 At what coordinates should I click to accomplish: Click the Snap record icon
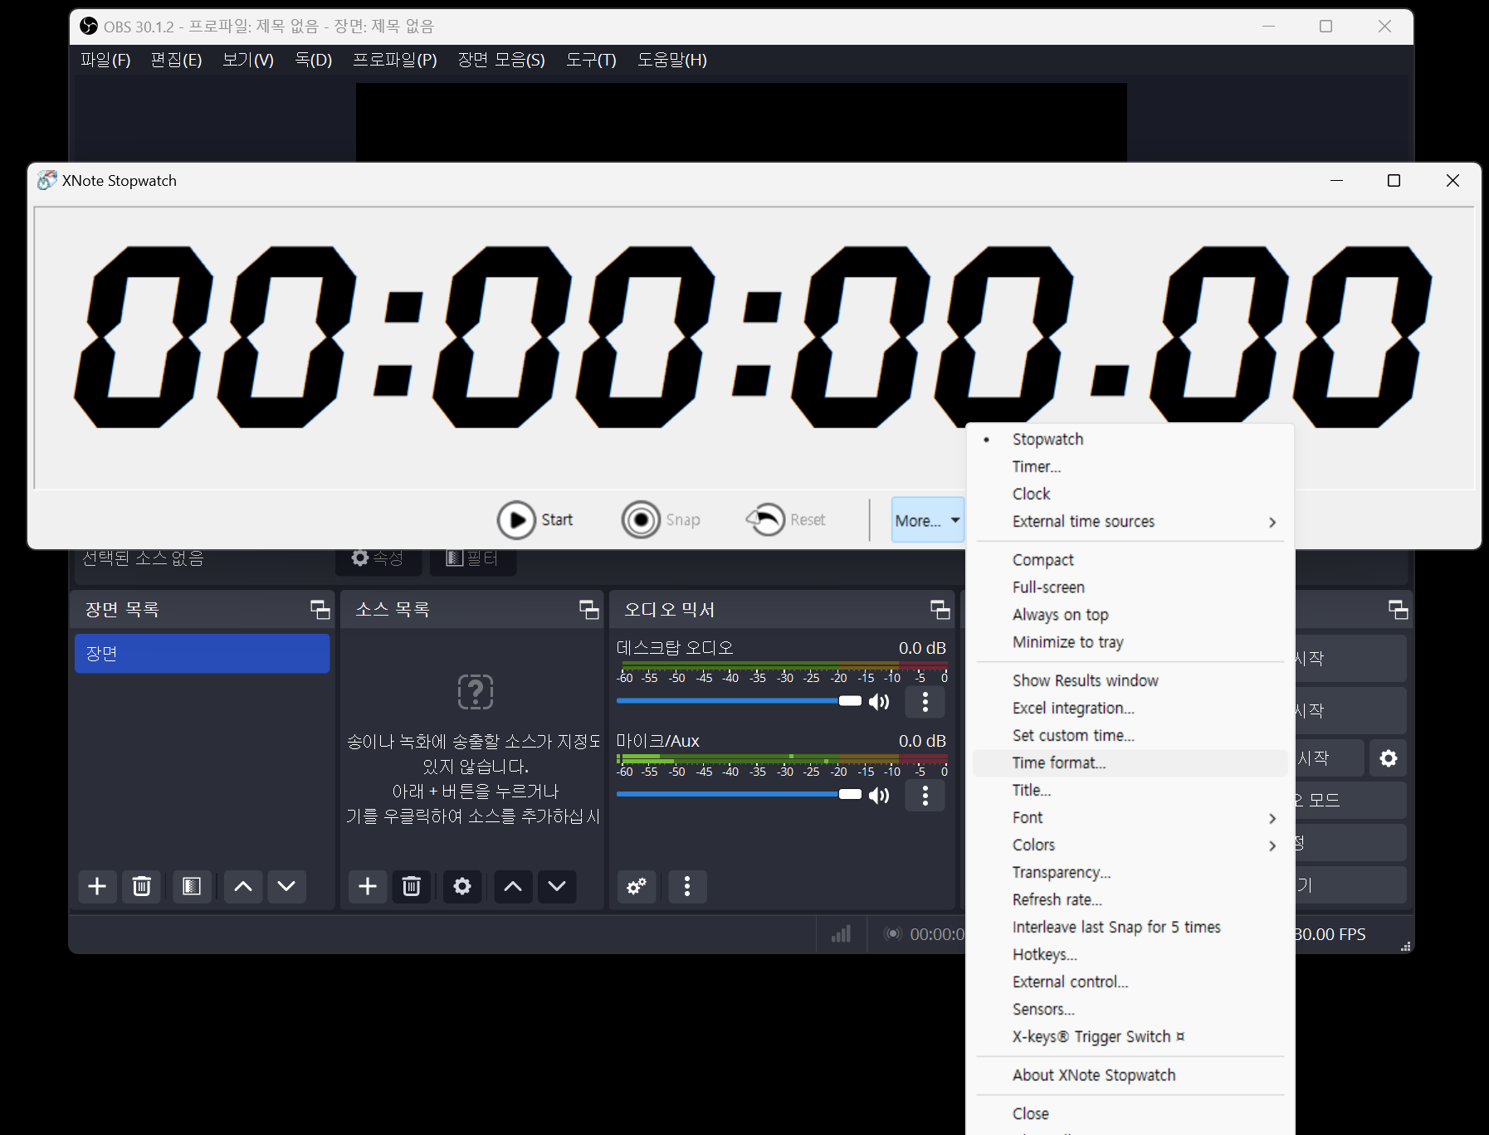click(641, 520)
